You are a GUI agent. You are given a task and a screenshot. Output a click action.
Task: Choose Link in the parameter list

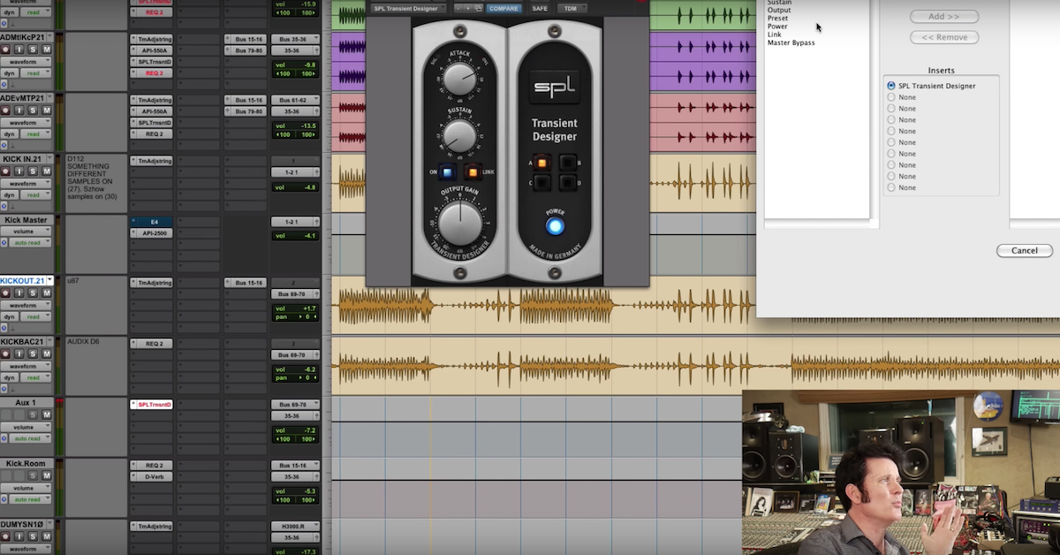775,34
